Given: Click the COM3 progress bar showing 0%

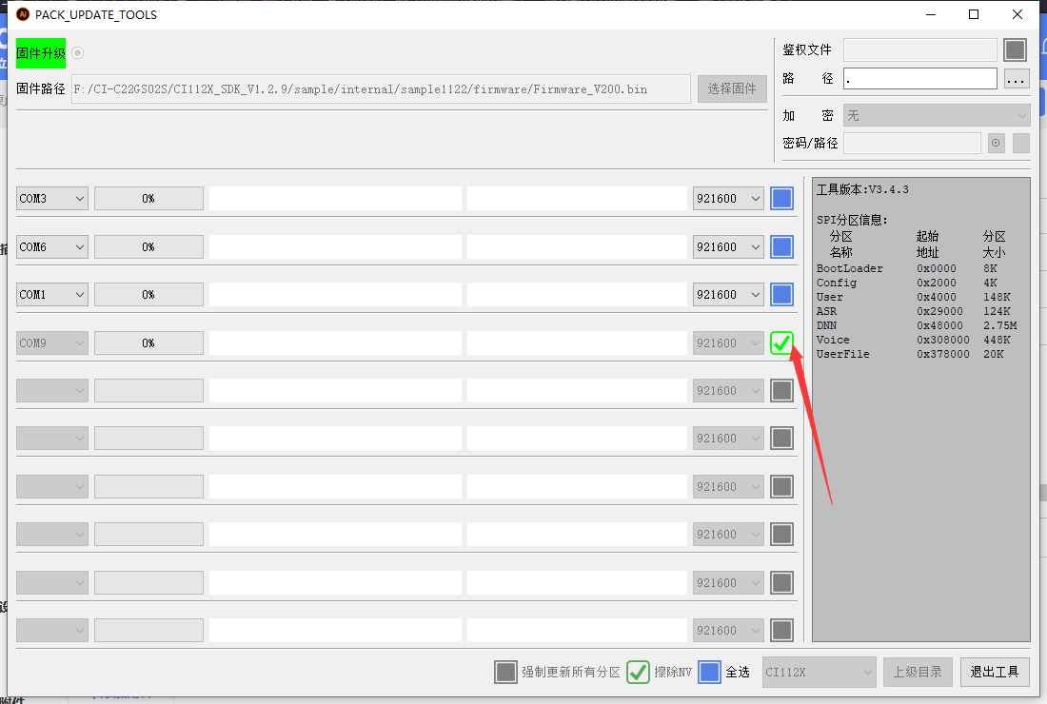Looking at the screenshot, I should [x=148, y=198].
